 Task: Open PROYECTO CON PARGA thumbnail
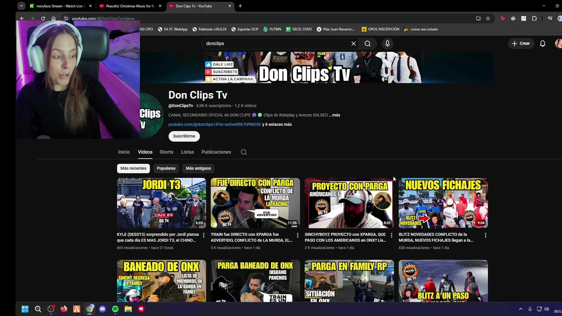[349, 203]
